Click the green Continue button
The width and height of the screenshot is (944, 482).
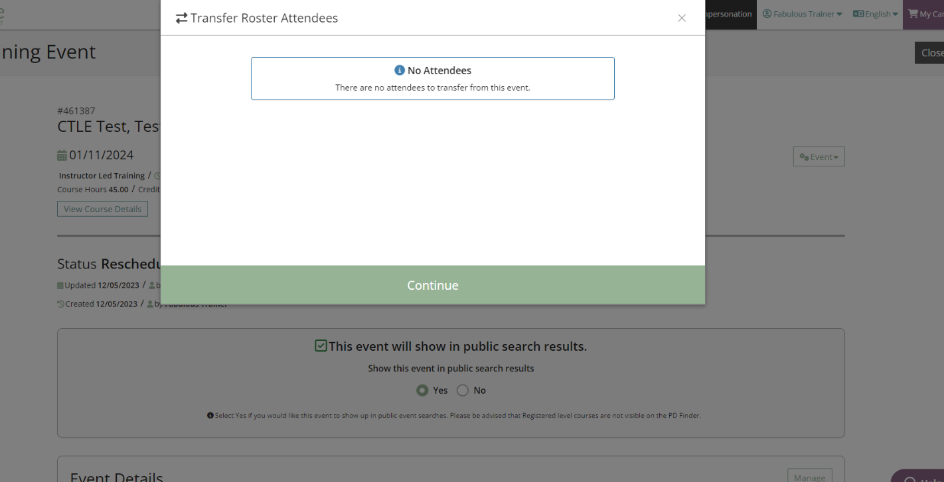(x=433, y=285)
